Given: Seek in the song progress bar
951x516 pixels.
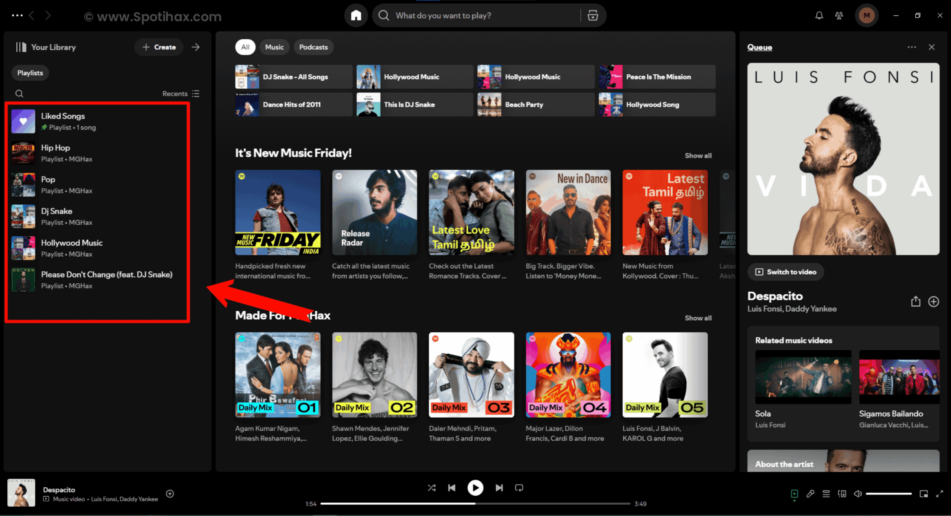Looking at the screenshot, I should (x=475, y=504).
